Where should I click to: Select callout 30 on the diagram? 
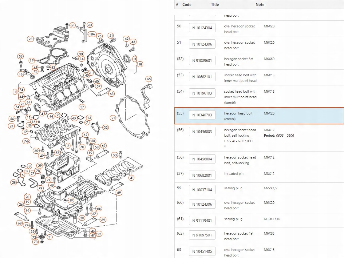pyautogui.click(x=81, y=54)
